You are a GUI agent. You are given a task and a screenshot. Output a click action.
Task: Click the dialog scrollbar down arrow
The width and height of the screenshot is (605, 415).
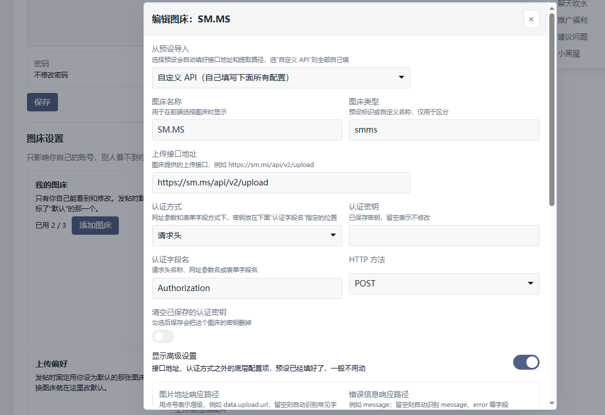tap(552, 404)
